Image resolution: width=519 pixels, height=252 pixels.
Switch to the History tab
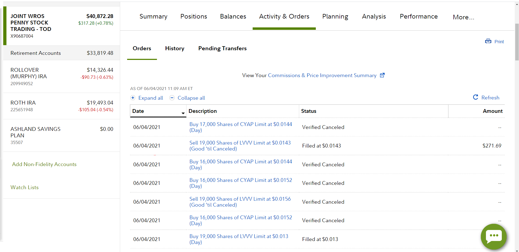(x=175, y=48)
